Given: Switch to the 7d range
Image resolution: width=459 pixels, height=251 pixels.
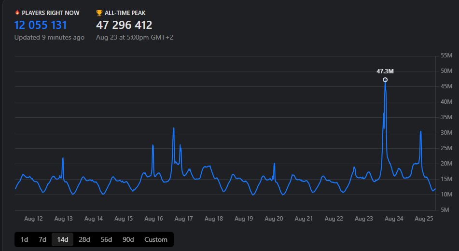Looking at the screenshot, I should (42, 239).
